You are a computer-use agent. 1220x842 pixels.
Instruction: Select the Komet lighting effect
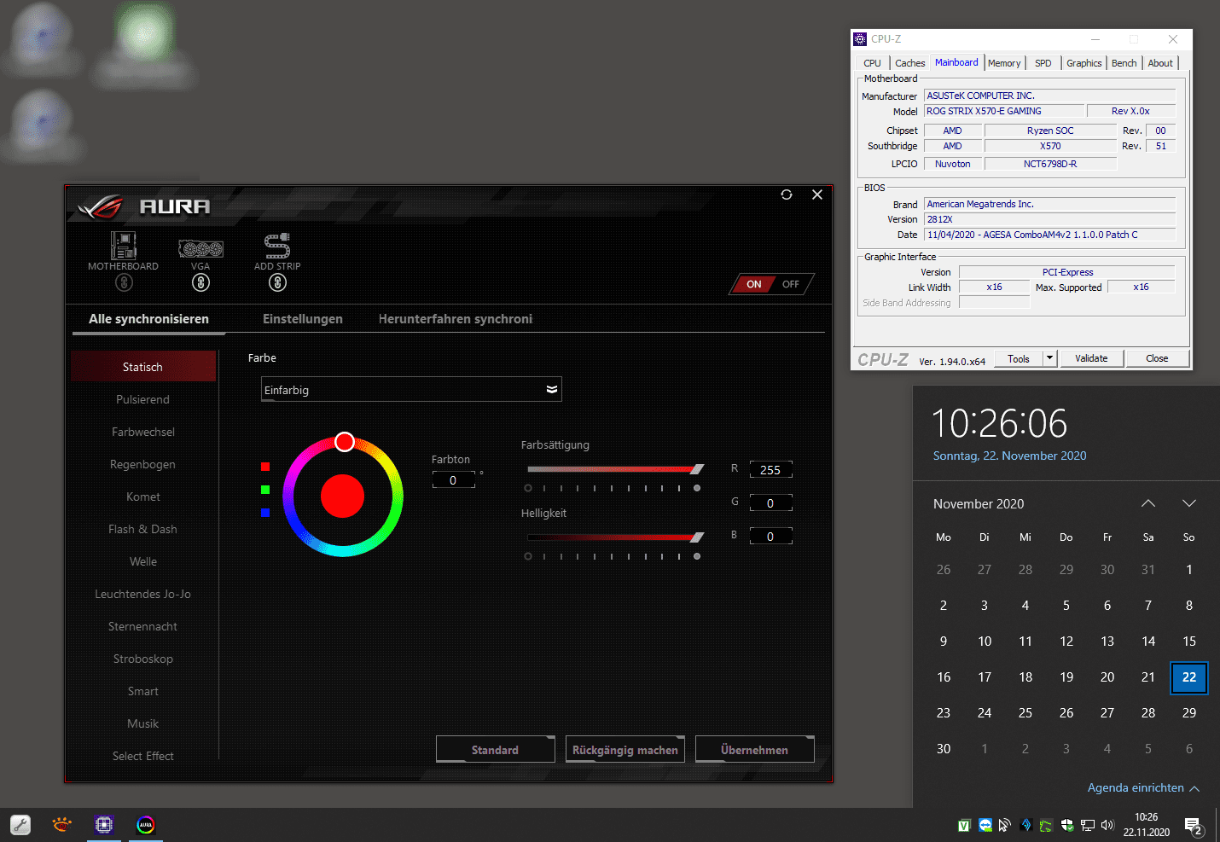pyautogui.click(x=143, y=496)
